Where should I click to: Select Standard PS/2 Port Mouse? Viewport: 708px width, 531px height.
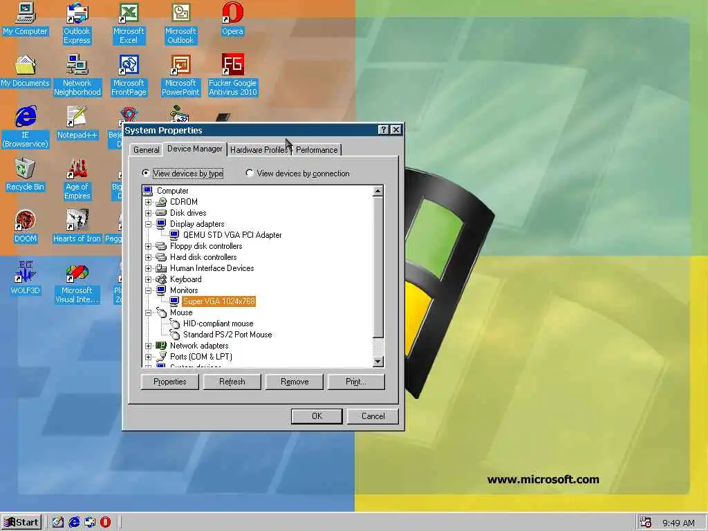click(x=227, y=335)
